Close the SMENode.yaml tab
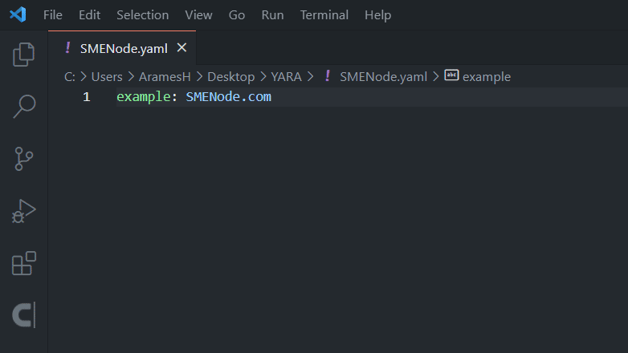628x353 pixels. pyautogui.click(x=181, y=48)
